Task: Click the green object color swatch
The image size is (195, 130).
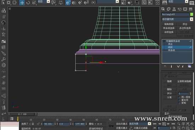Action: click(x=192, y=15)
